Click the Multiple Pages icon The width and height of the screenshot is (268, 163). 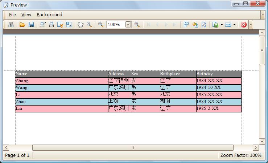(x=186, y=25)
